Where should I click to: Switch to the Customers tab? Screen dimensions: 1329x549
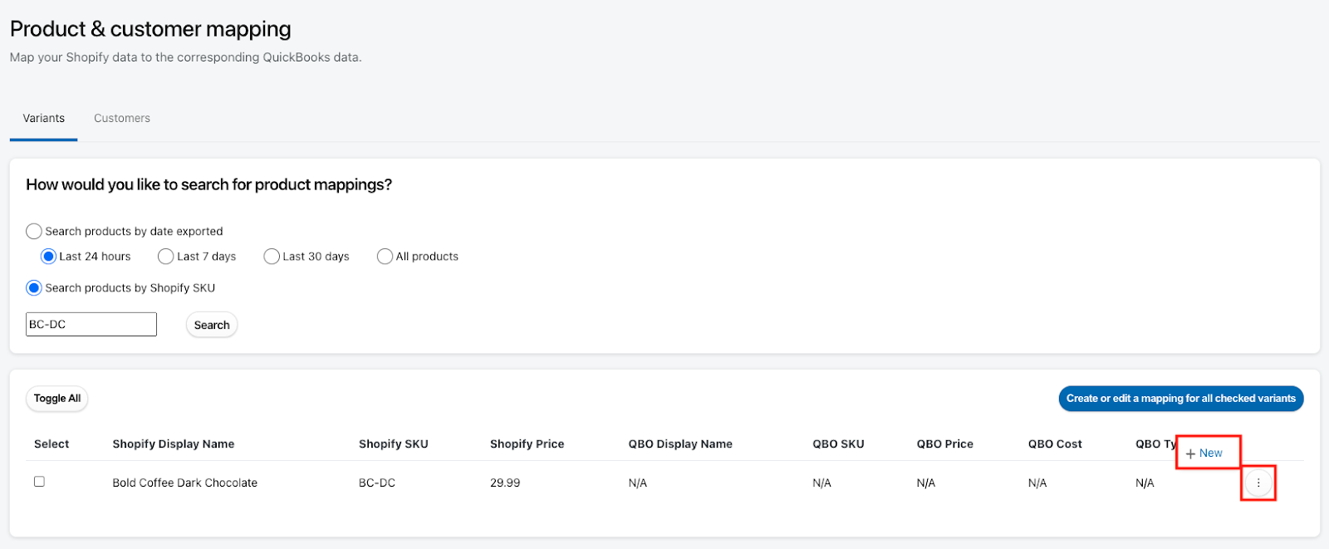click(x=122, y=119)
